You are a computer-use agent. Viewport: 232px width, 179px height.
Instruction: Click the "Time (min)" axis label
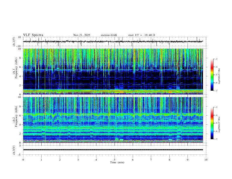[x=117, y=162]
